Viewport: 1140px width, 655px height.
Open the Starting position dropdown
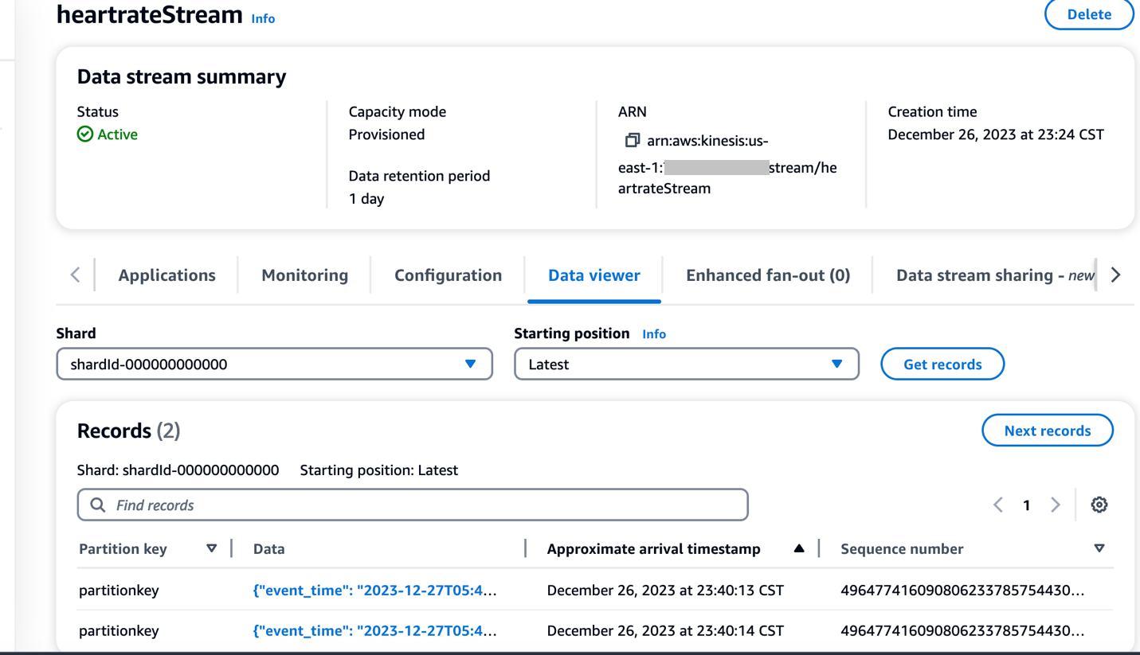coord(687,364)
